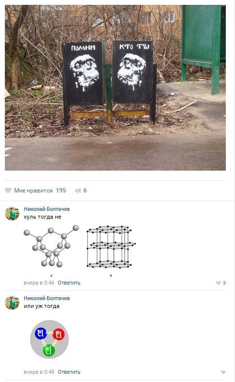Viewport: 235px width, 382px height.
Task: Click the вчера в 0:46 timestamp
Action: pyautogui.click(x=39, y=283)
